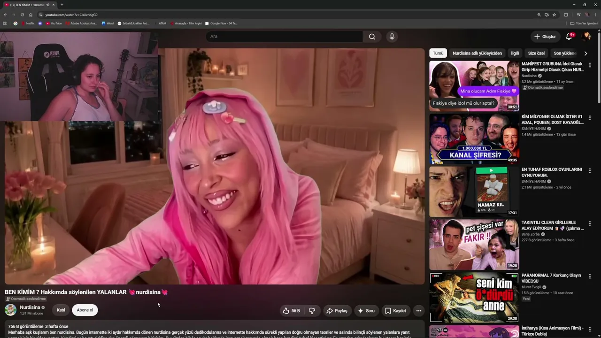This screenshot has width=601, height=338.
Task: Click the Nurdisina channel name under the video
Action: (30, 307)
